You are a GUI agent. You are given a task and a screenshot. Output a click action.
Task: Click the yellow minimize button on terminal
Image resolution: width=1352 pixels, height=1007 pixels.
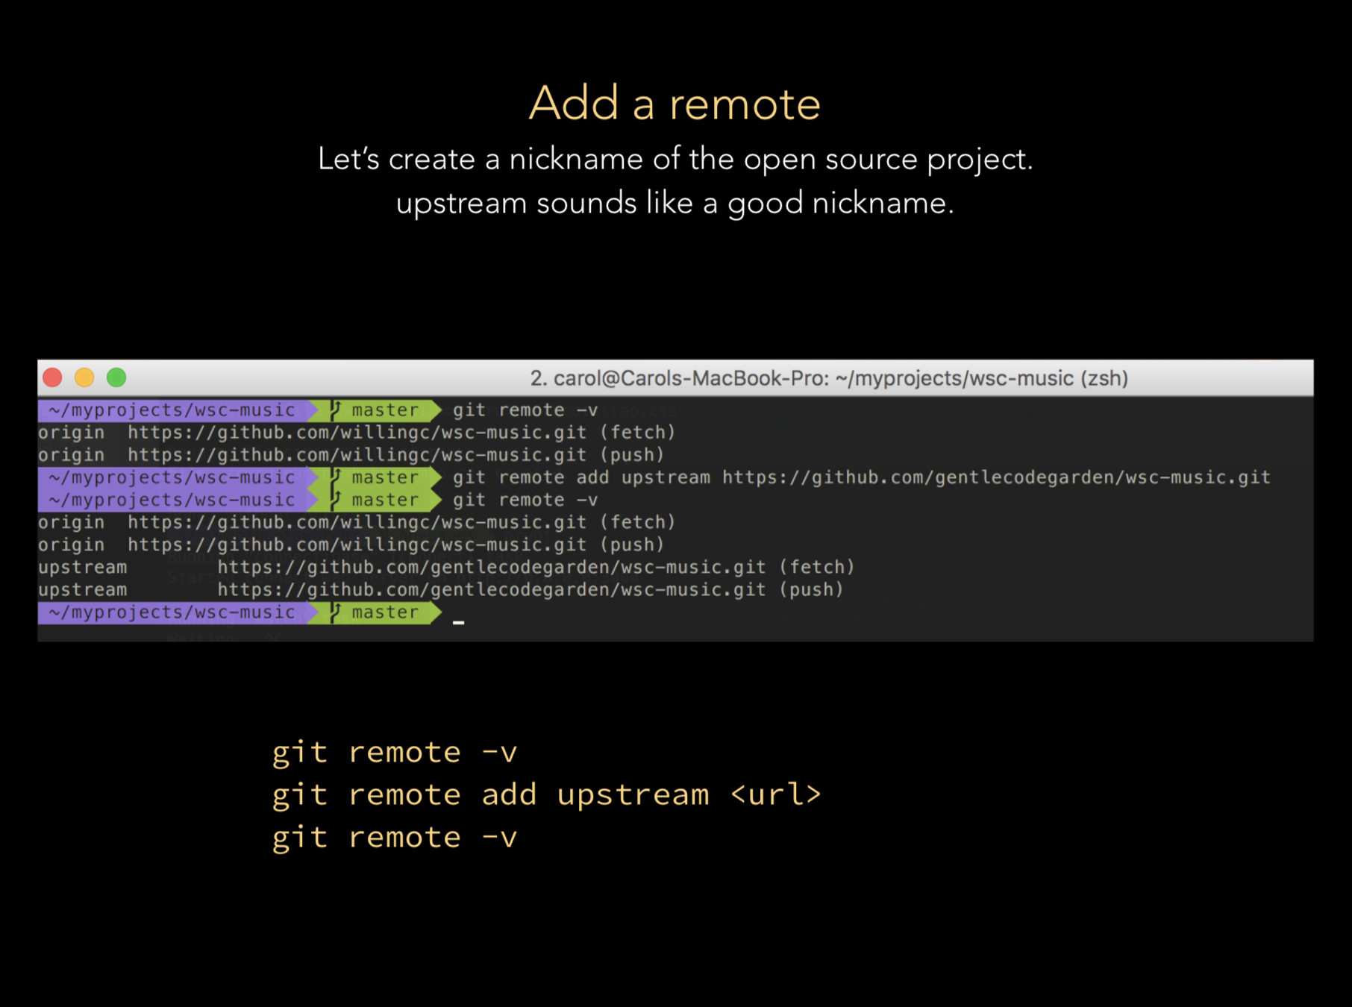(84, 377)
